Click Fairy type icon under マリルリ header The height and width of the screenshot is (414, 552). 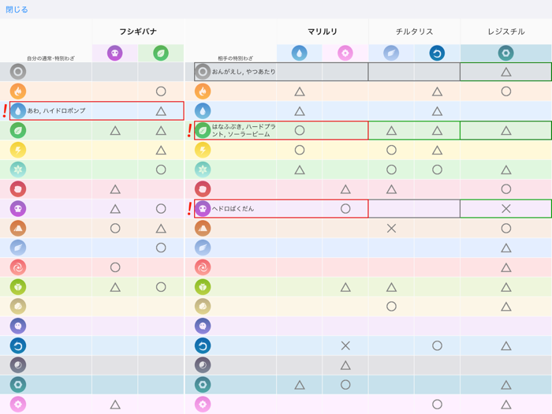tap(345, 53)
